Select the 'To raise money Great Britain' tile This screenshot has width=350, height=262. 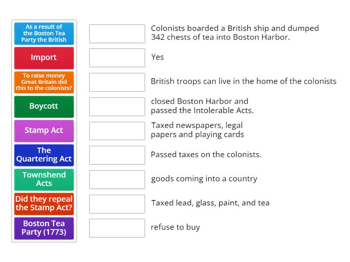44,82
